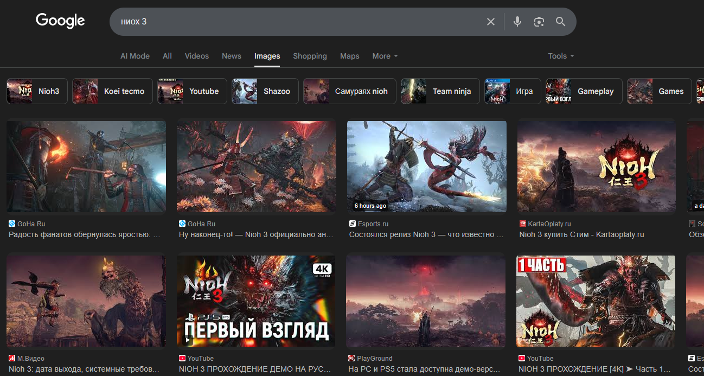Open link "На PC и PS5 стала доступна демо-верс"
704x376 pixels.
point(424,369)
